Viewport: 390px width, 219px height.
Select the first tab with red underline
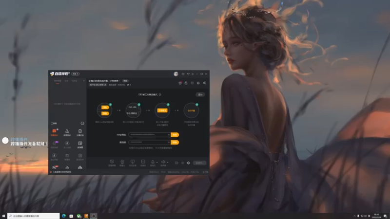(58, 81)
